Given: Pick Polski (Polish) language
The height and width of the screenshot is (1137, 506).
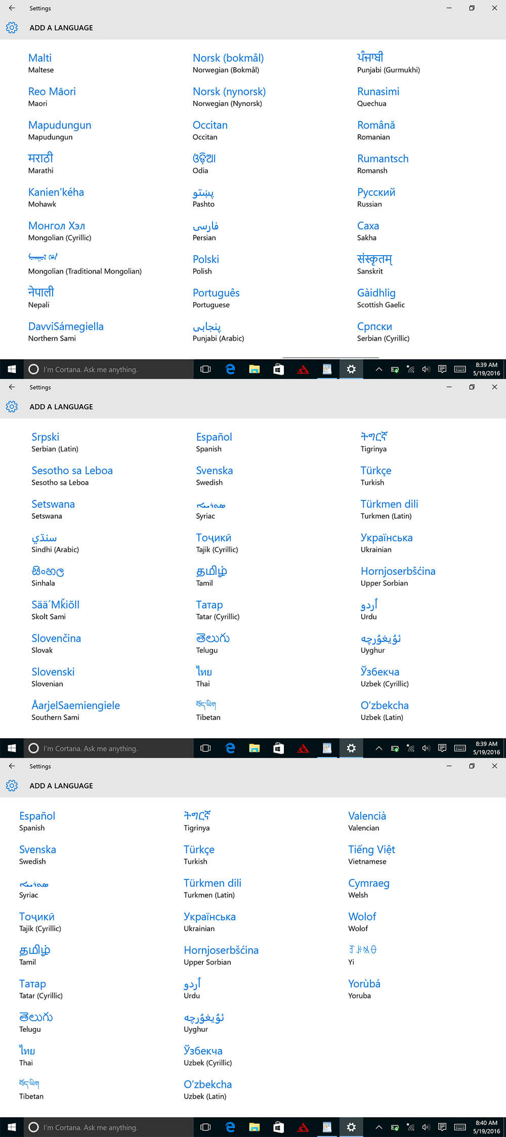Looking at the screenshot, I should click(205, 264).
